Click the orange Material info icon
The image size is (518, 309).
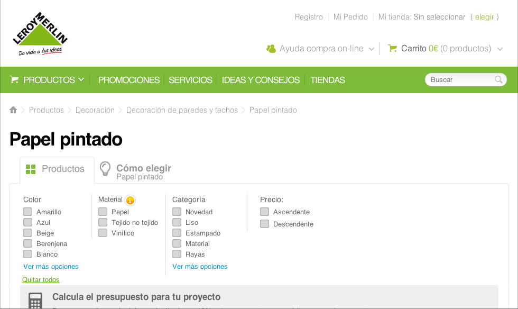pos(130,200)
